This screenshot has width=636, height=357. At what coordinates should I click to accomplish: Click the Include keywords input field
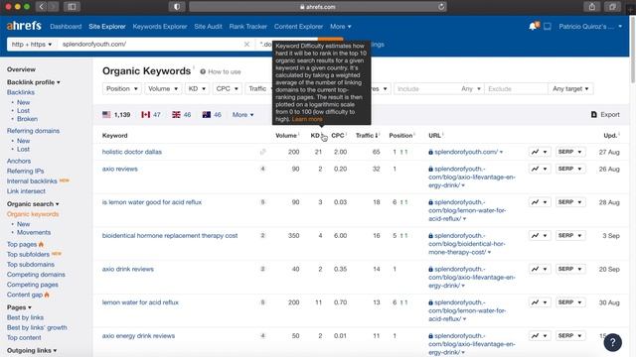[426, 88]
